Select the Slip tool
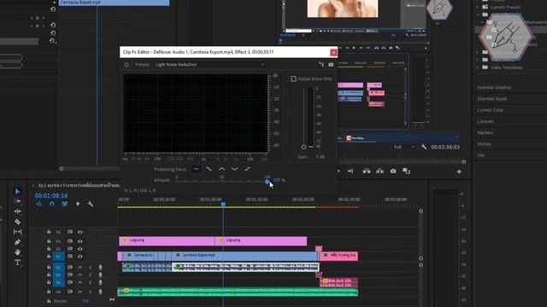The height and width of the screenshot is (307, 547). (x=17, y=231)
